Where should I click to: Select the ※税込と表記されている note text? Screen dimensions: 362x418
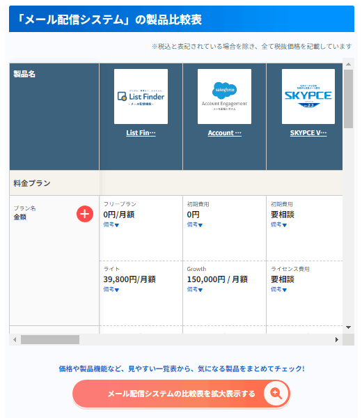tap(252, 47)
